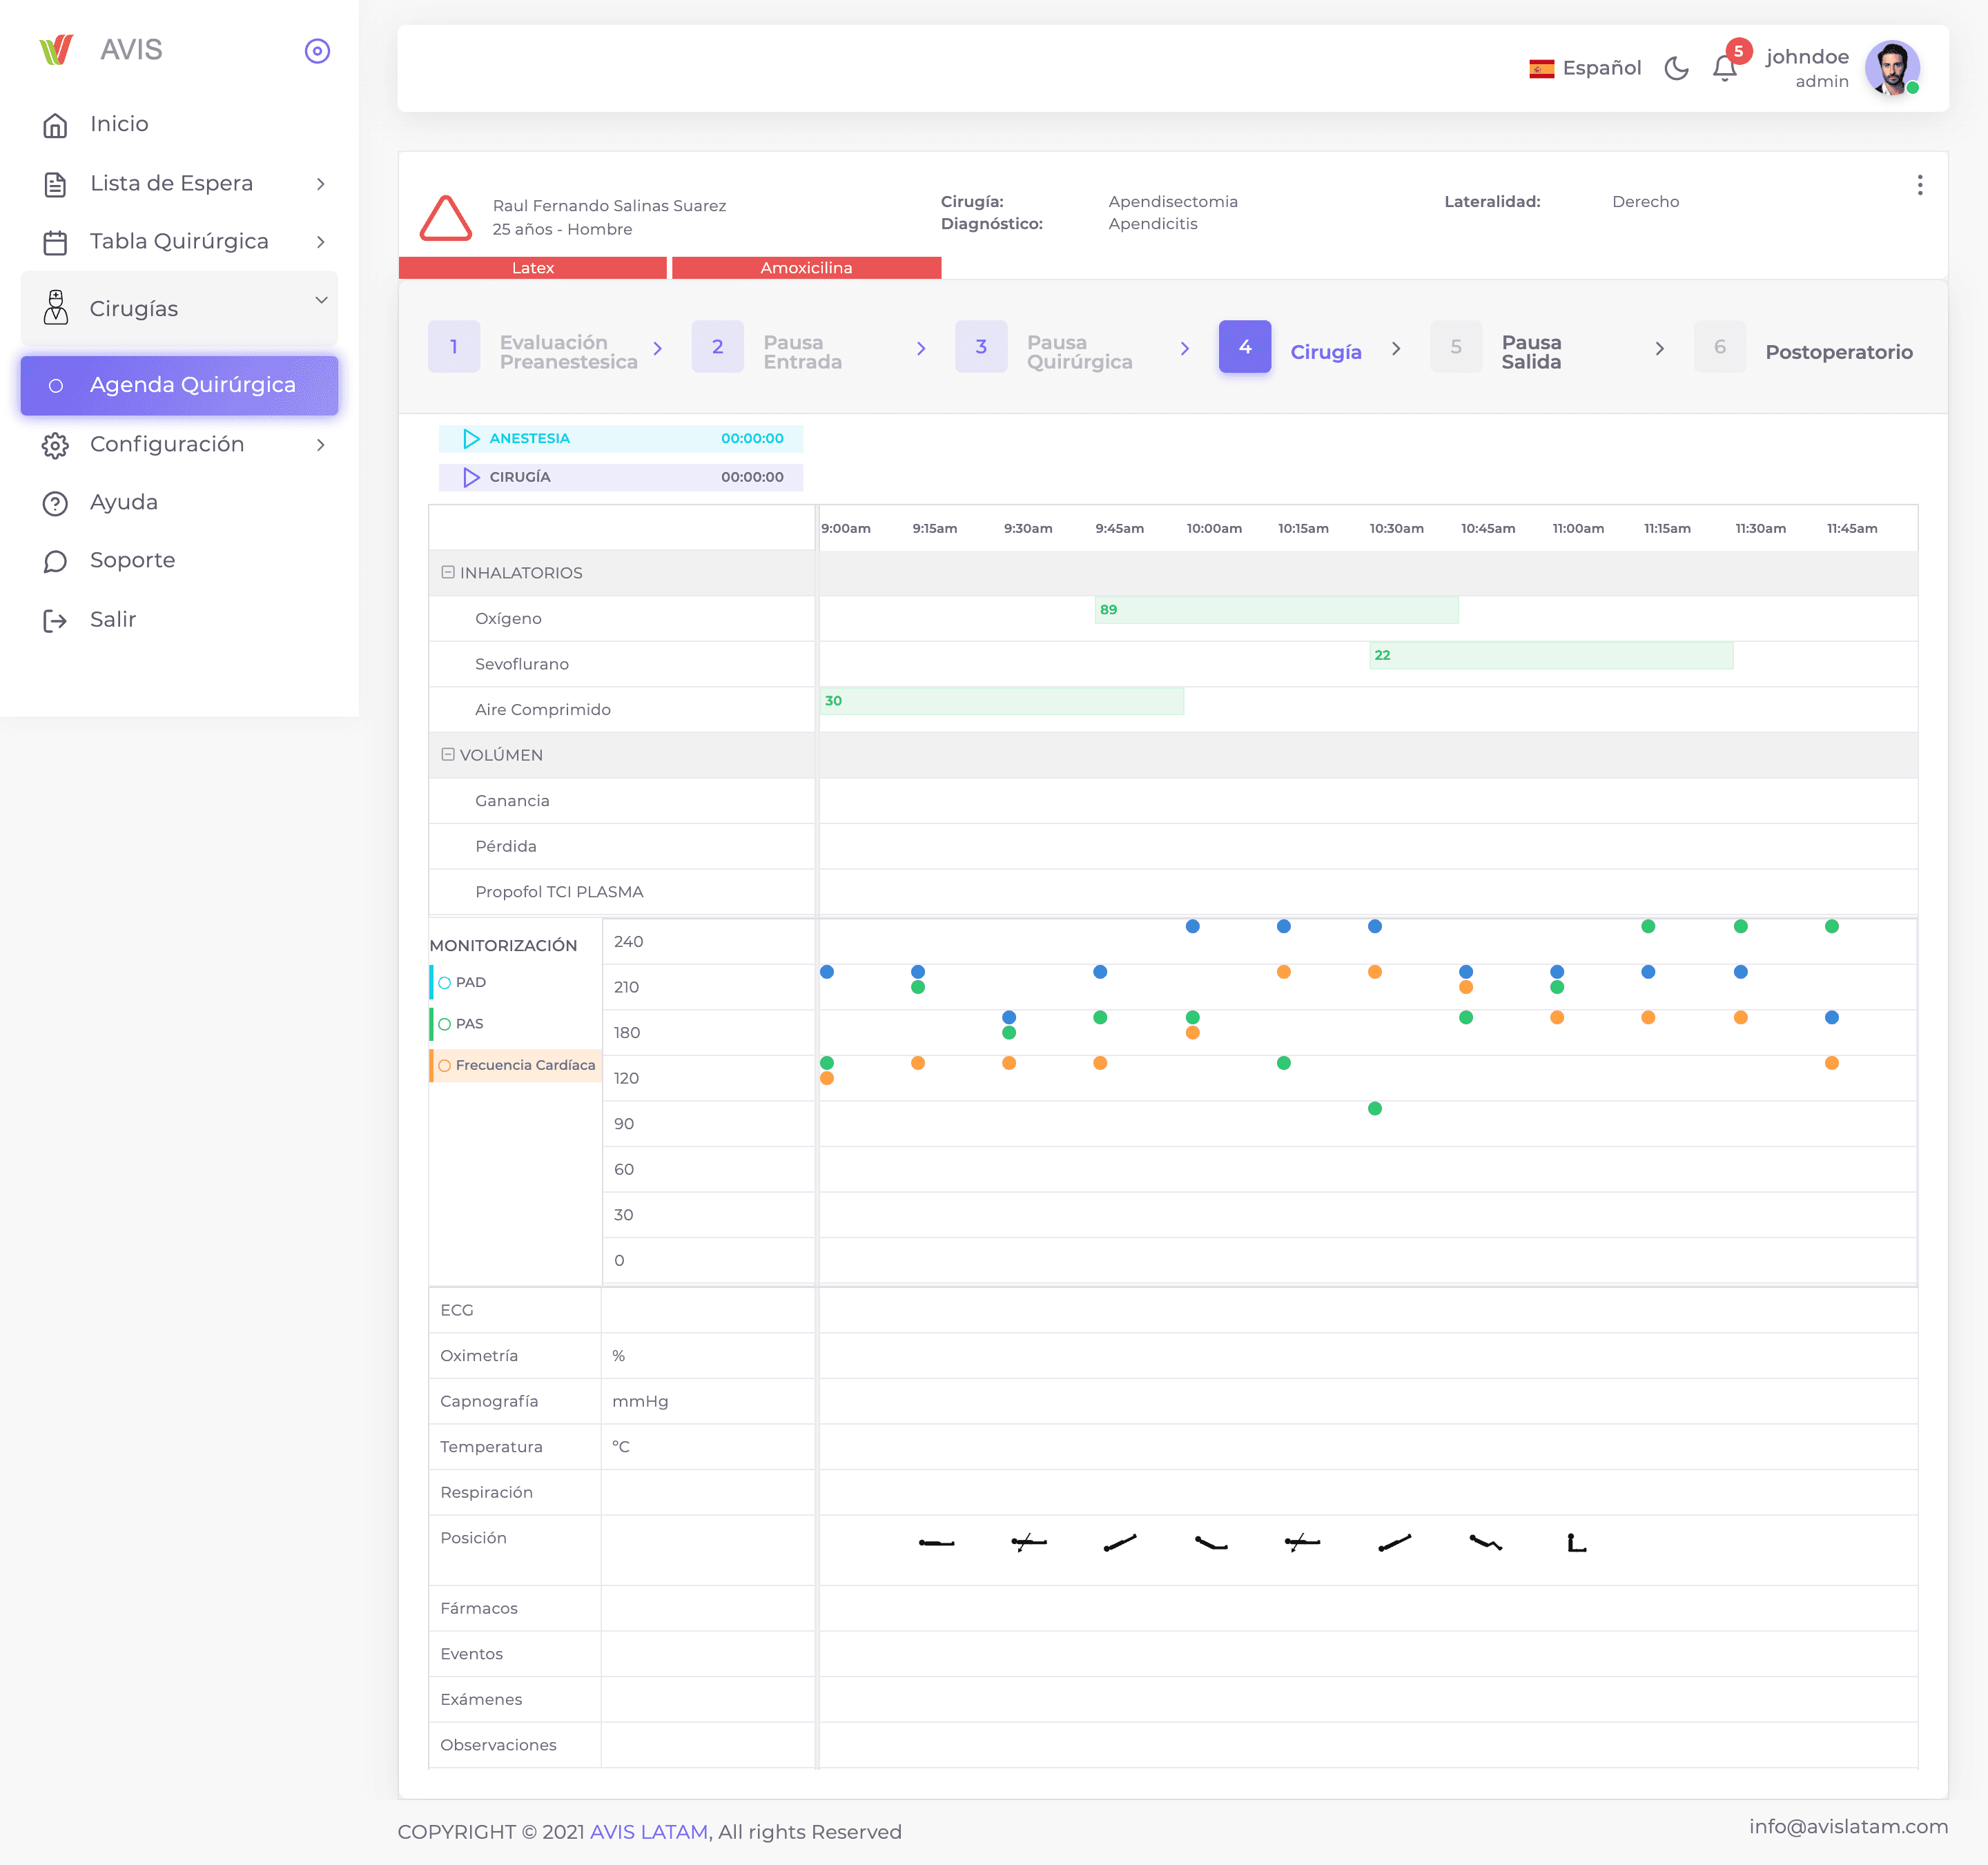Image resolution: width=1988 pixels, height=1865 pixels.
Task: Start the Cirugía timer play icon
Action: [x=471, y=477]
